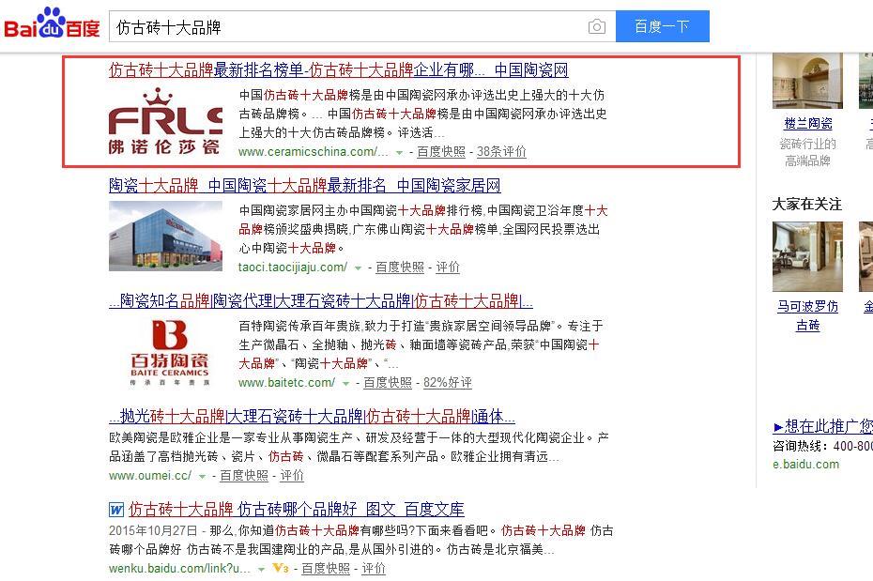Select snippet text 瓷砖行业的高端品牌
The width and height of the screenshot is (873, 581).
pyautogui.click(x=808, y=152)
